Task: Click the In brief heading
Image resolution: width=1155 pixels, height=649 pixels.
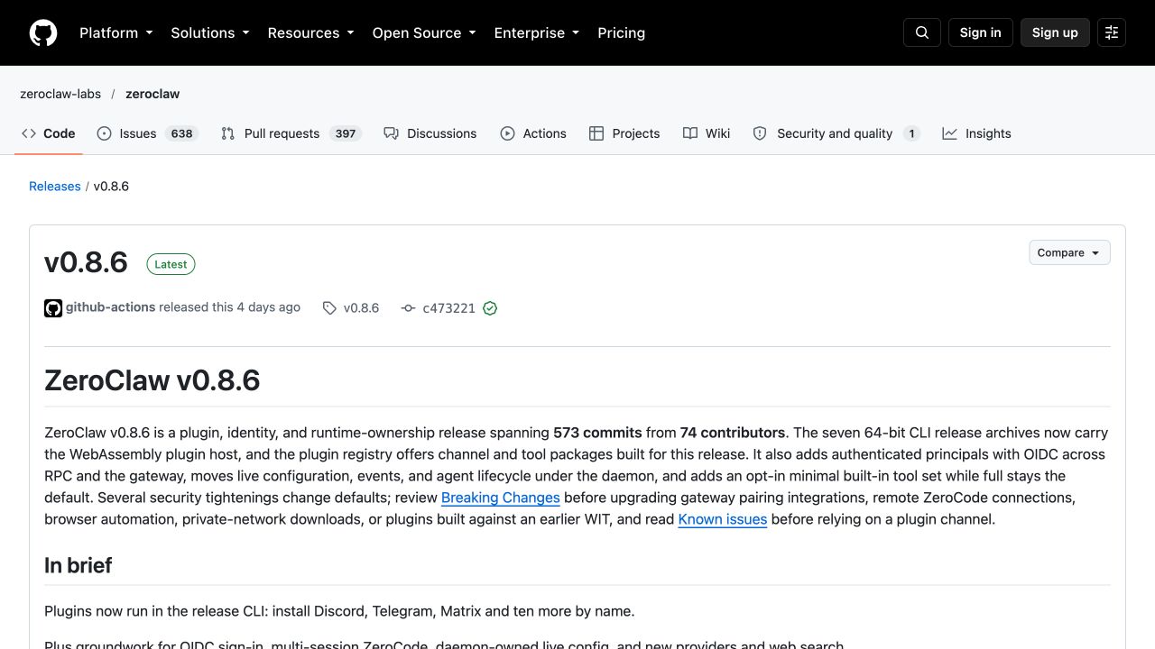Action: 78,565
